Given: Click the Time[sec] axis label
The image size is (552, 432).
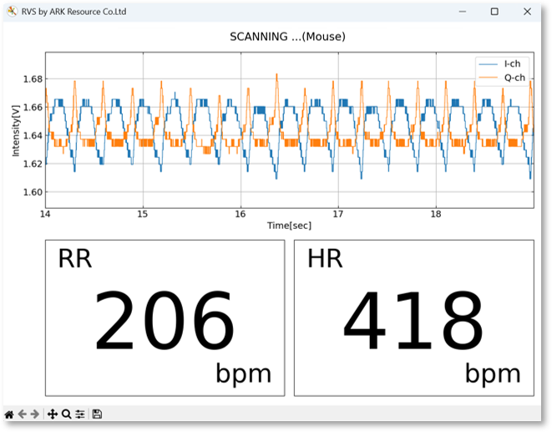Looking at the screenshot, I should click(289, 226).
